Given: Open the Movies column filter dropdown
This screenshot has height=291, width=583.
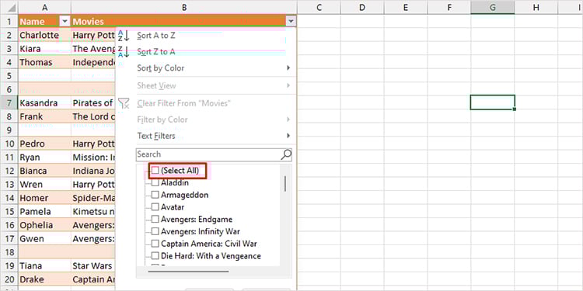Looking at the screenshot, I should (x=291, y=22).
